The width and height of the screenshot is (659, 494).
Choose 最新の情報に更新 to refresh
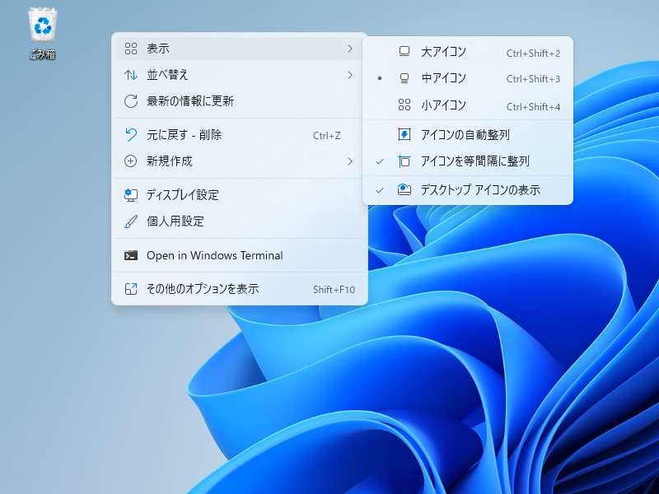click(239, 101)
